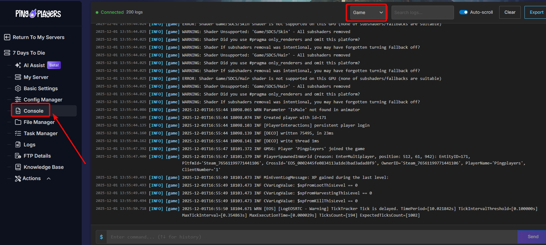Click the Knowledge Base book icon

pos(18,167)
